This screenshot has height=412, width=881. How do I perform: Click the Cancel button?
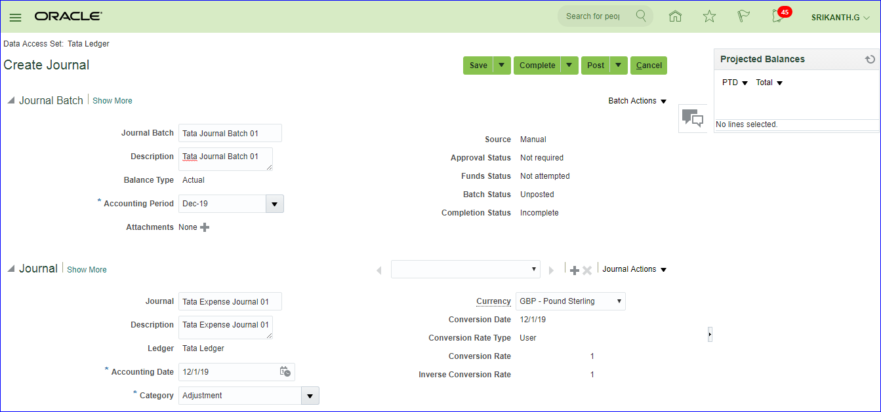(649, 66)
